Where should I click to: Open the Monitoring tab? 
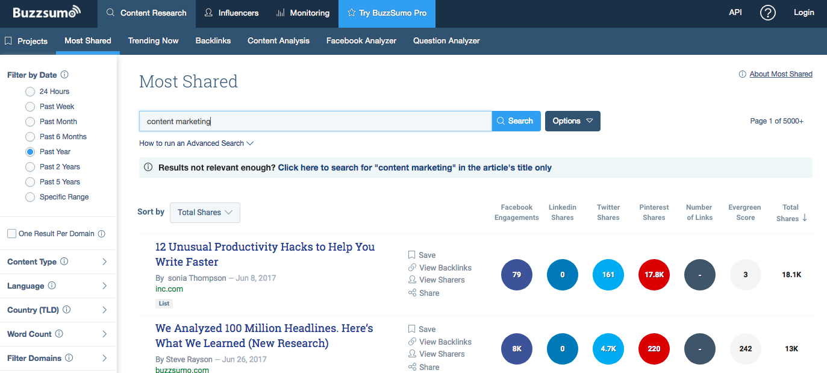point(303,13)
